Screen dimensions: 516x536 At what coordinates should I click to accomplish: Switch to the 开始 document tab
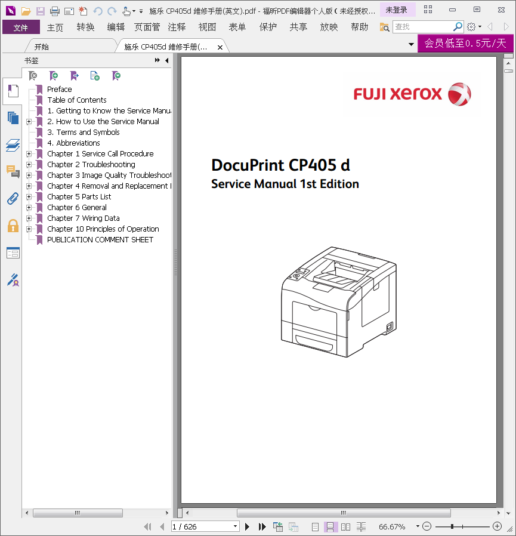pyautogui.click(x=42, y=47)
